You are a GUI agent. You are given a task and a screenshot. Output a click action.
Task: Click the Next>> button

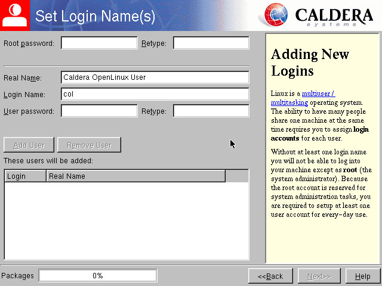319,276
